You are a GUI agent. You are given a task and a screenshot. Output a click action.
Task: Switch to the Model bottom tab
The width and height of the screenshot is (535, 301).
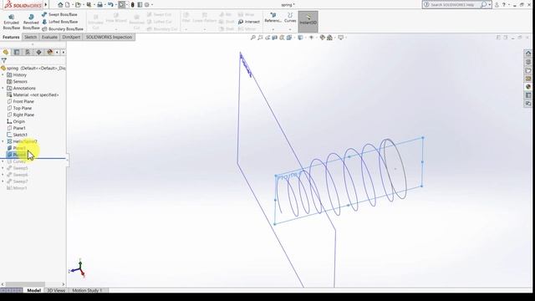click(x=33, y=290)
